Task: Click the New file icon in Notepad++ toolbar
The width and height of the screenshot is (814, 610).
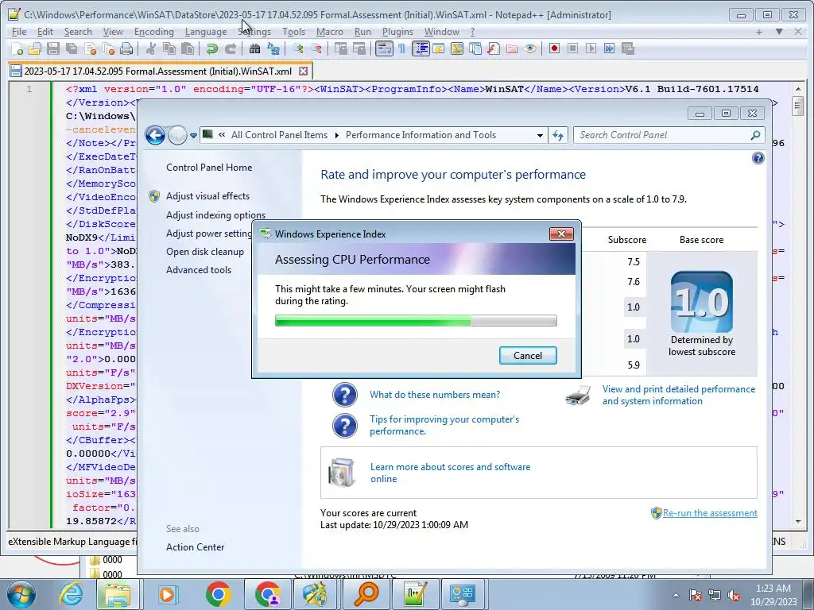Action: click(x=17, y=48)
